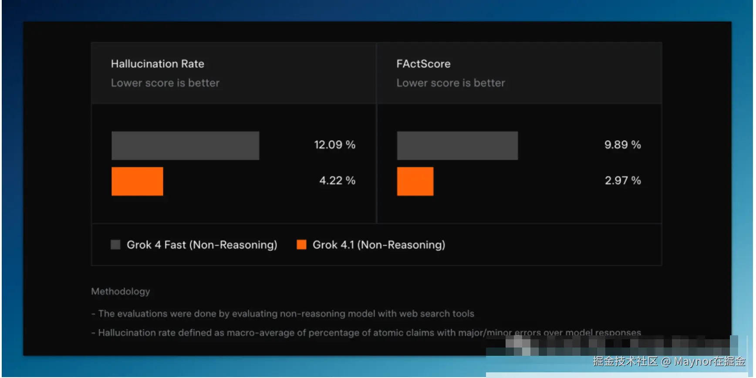Click the Grok 4.1 (Non-Reasoning) legend label
Viewport: 756px width, 378px height.
379,245
